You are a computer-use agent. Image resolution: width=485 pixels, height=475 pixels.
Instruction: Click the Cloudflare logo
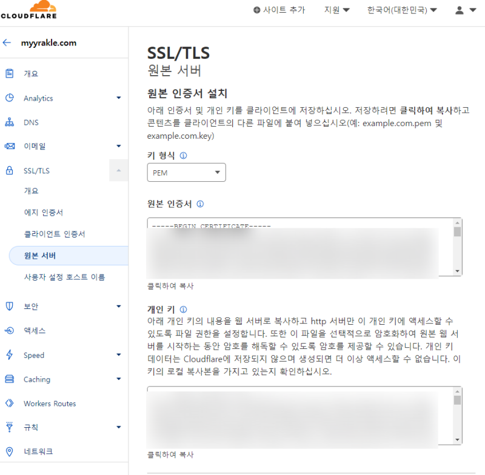[x=28, y=10]
